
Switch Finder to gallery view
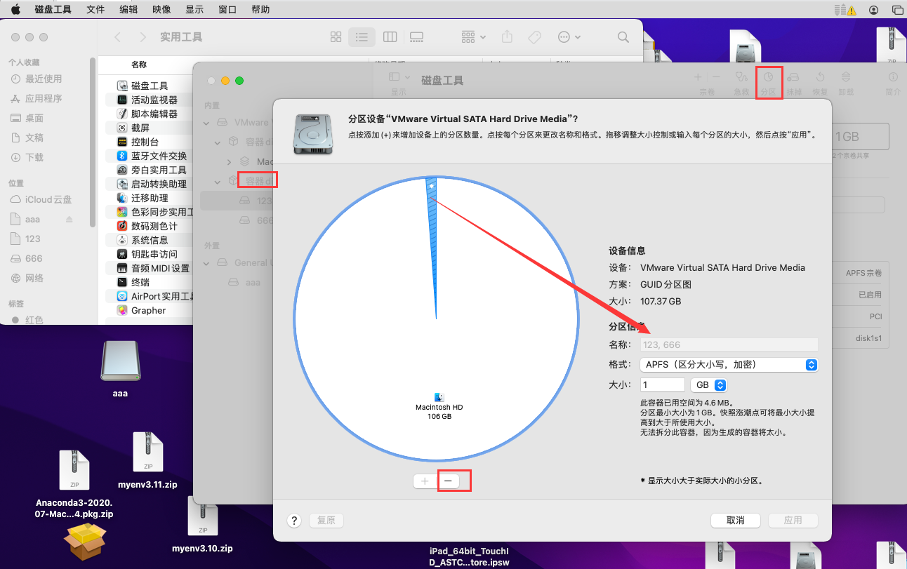click(x=416, y=37)
